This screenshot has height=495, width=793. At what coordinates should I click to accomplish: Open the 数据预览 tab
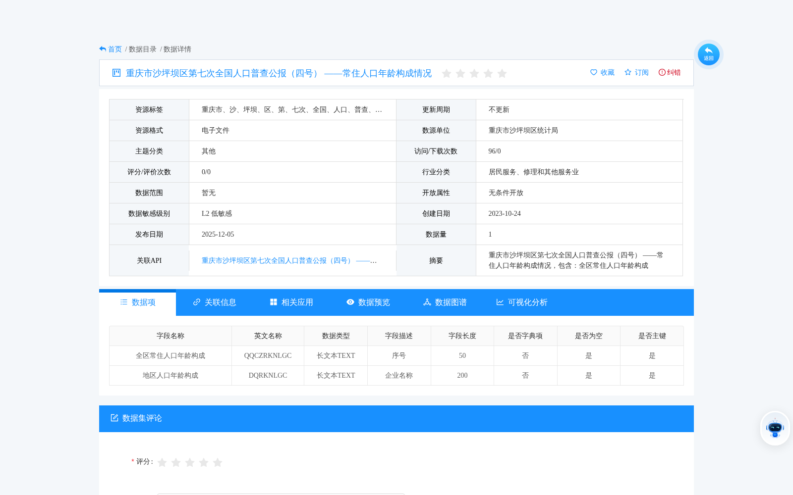pos(368,302)
